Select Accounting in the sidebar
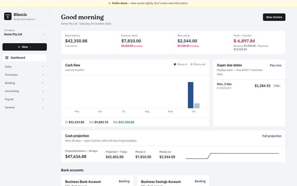297x186 pixels. pyautogui.click(x=25, y=91)
